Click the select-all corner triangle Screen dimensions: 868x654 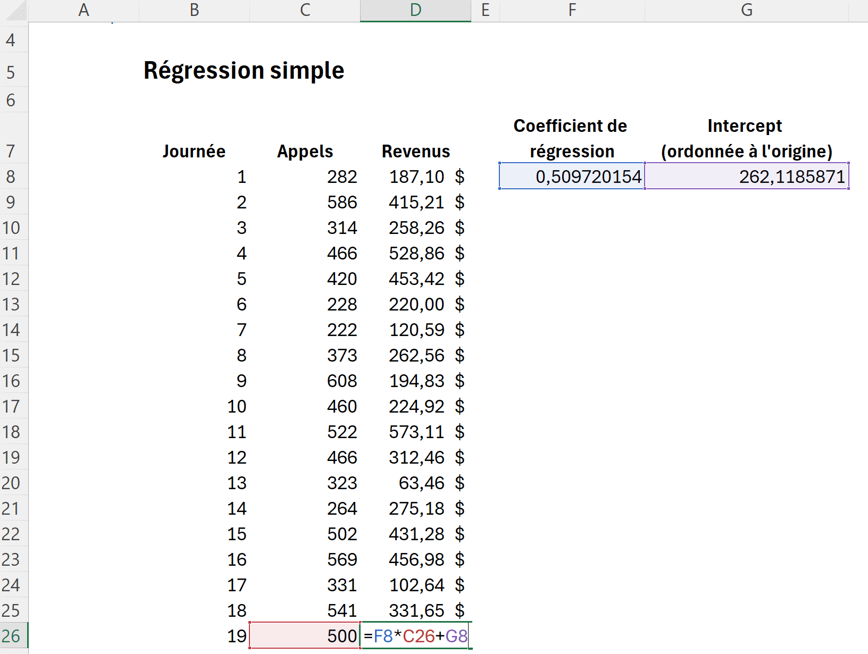(x=15, y=12)
